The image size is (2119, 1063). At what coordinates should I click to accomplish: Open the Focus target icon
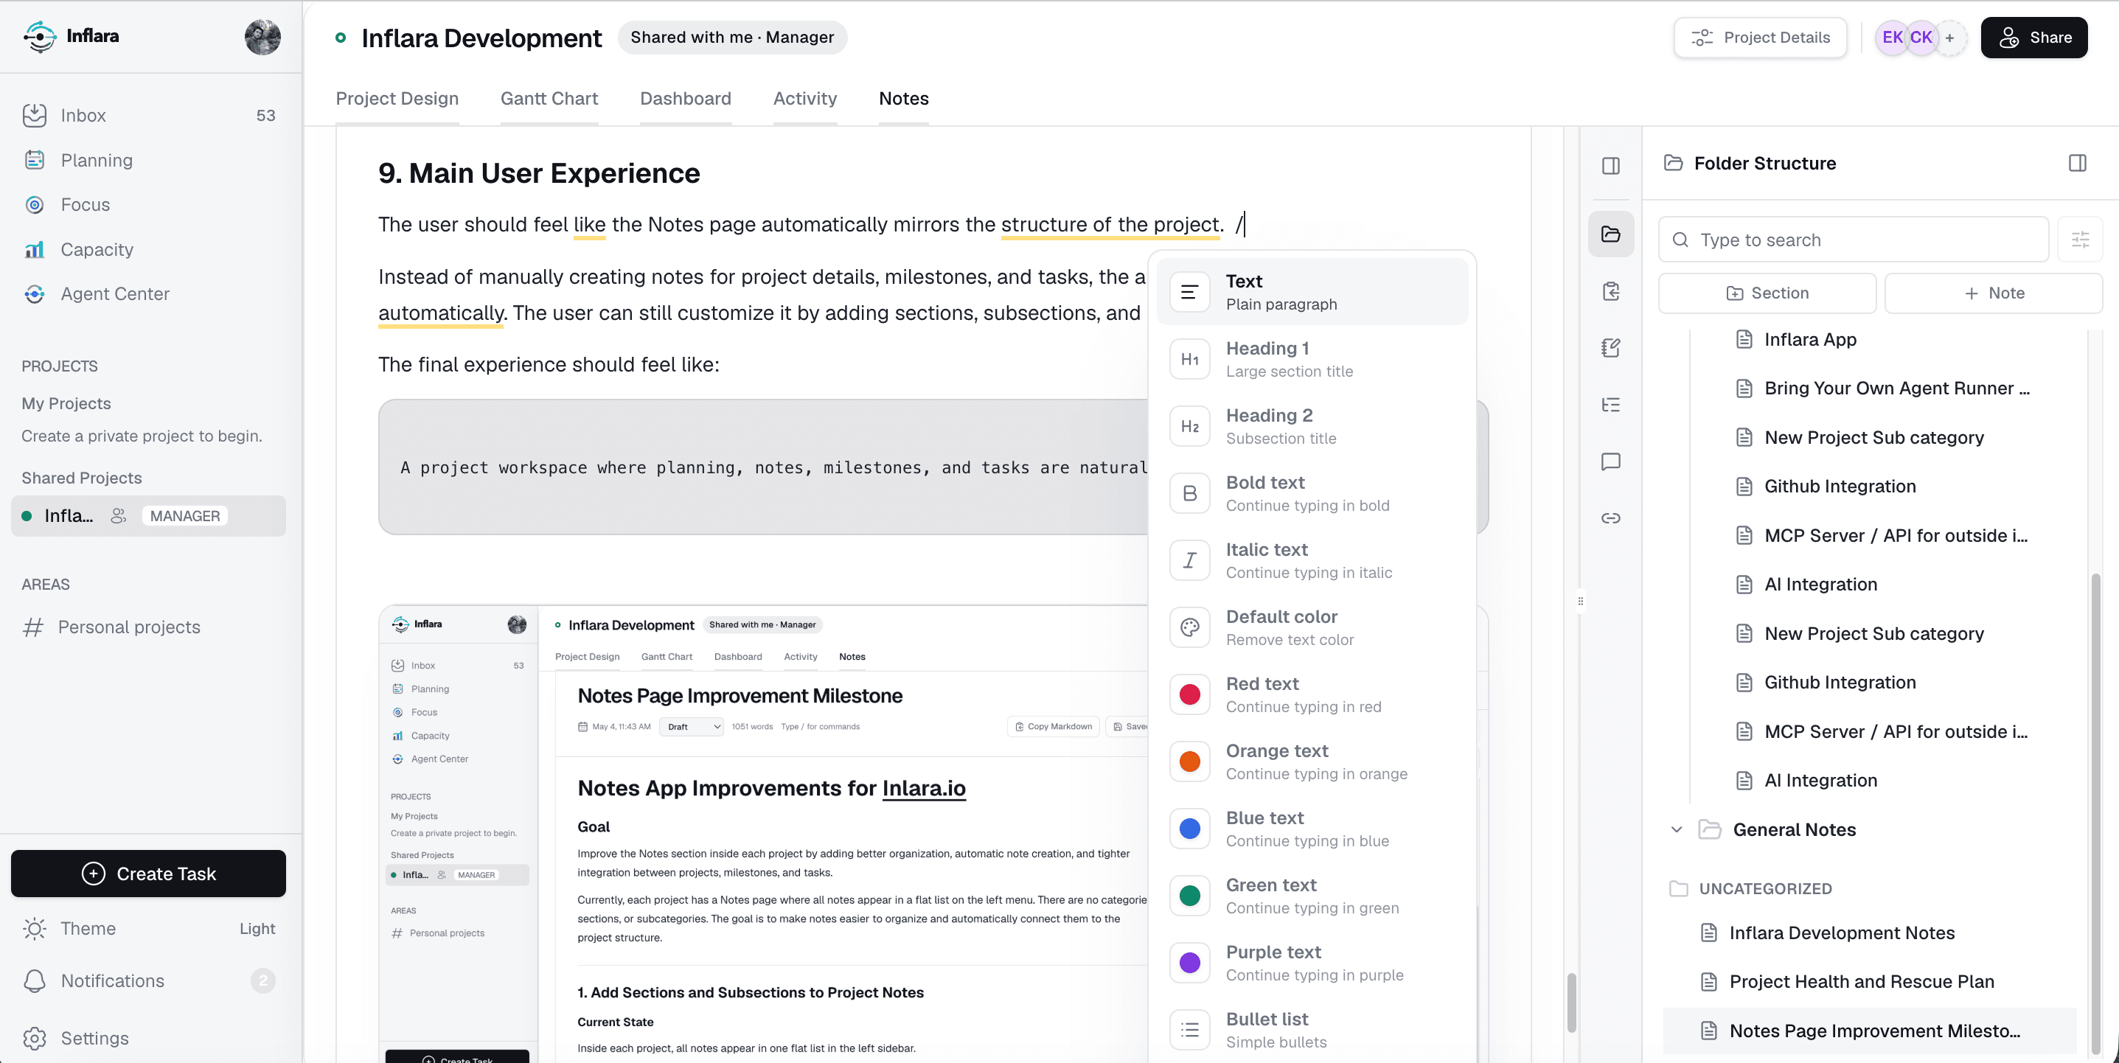pos(35,204)
